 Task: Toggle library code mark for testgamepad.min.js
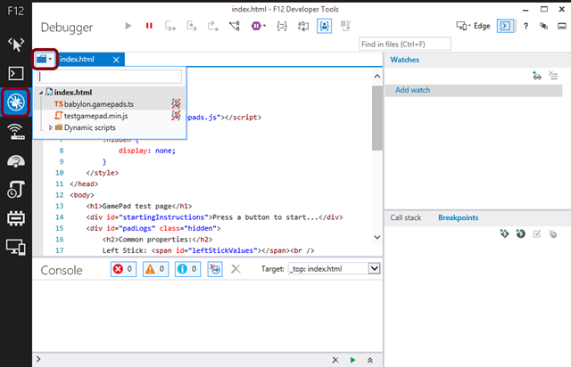[x=177, y=116]
